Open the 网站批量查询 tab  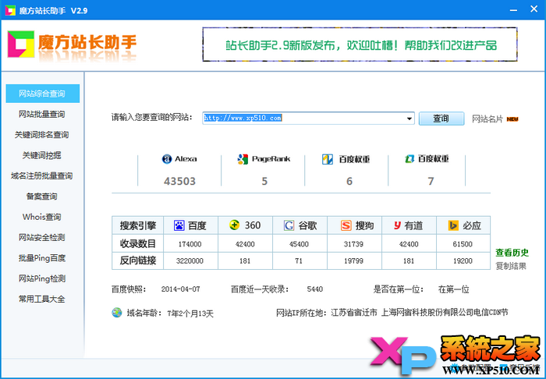pyautogui.click(x=42, y=114)
